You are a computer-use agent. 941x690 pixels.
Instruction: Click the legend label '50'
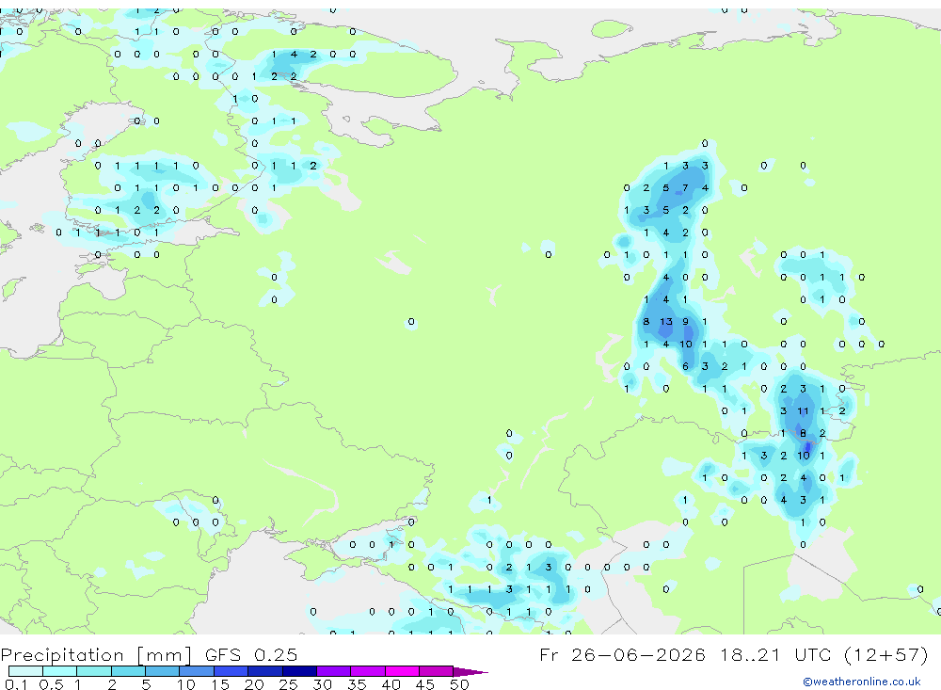[x=459, y=684]
